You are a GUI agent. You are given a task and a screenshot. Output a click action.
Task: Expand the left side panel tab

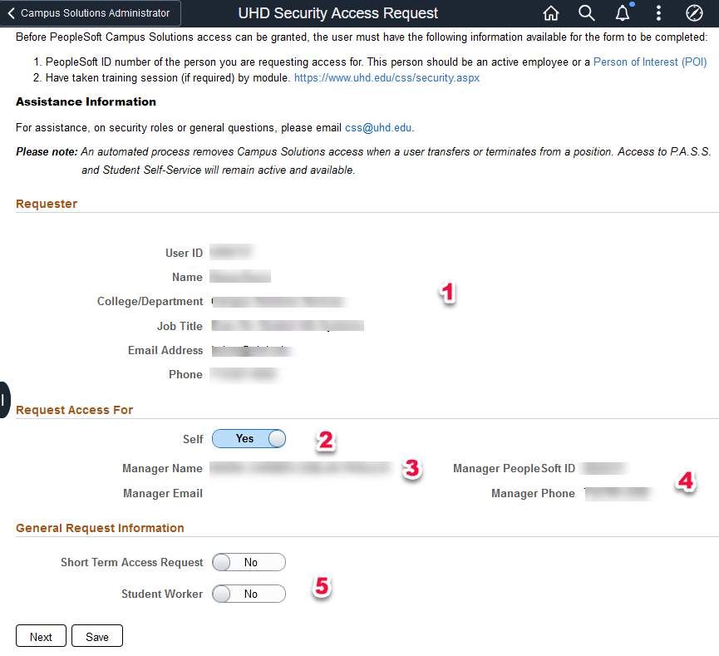click(x=5, y=400)
